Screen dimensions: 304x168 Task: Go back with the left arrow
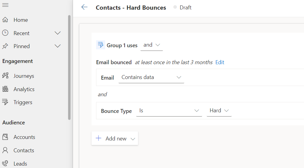84,7
